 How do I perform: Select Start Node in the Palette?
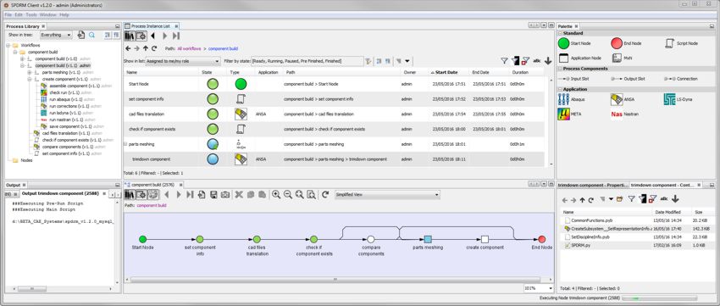[x=573, y=43]
